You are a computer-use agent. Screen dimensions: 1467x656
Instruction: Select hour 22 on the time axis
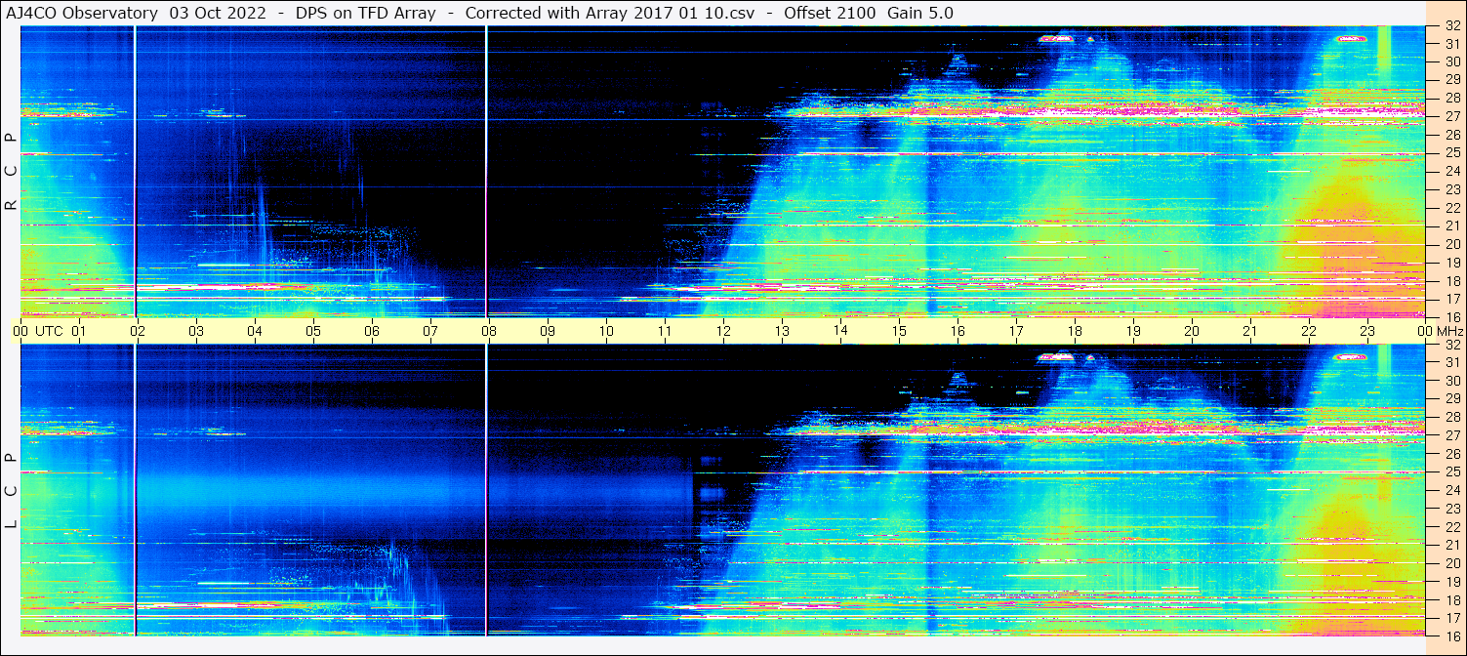click(1309, 331)
